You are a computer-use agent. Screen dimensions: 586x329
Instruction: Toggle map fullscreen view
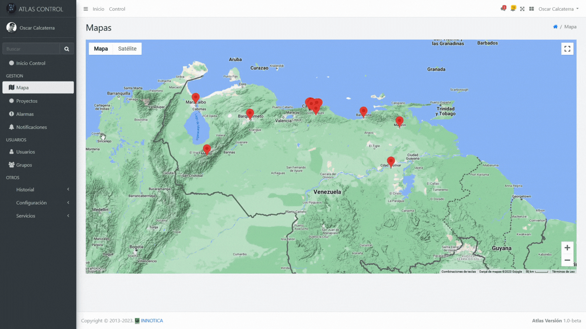[567, 49]
